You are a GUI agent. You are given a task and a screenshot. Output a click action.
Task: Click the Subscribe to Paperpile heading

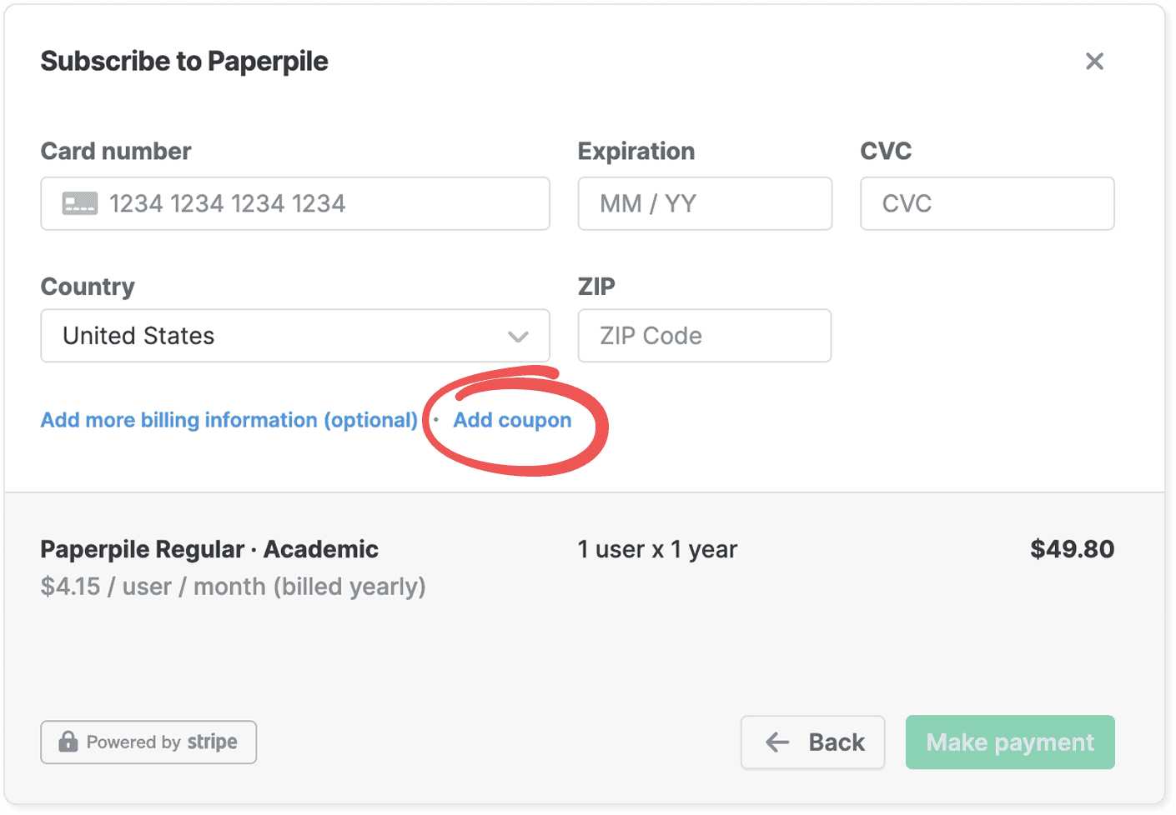[184, 61]
